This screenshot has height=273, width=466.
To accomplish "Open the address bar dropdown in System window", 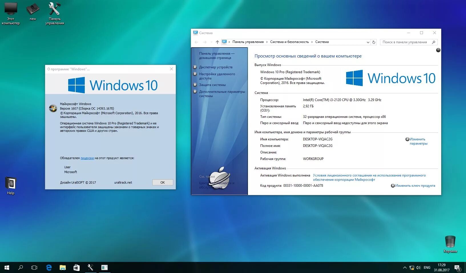I will click(368, 42).
